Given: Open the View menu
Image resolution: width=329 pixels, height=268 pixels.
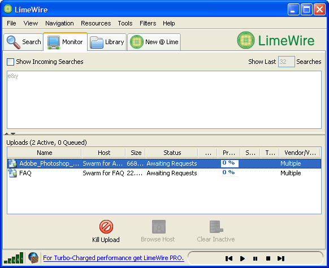Looking at the screenshot, I should 31,23.
